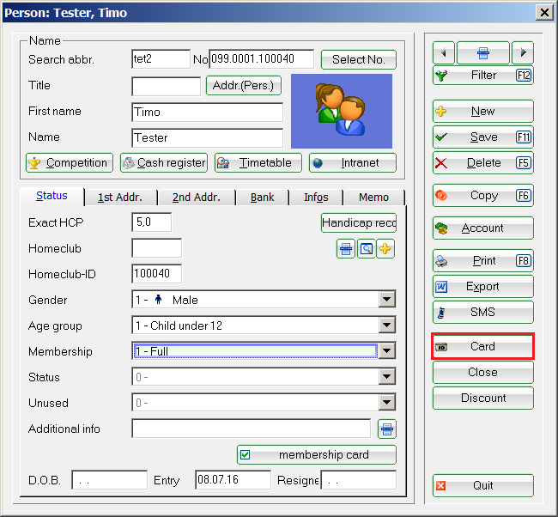
Task: Click the Homeclub-ID field
Action: (156, 274)
